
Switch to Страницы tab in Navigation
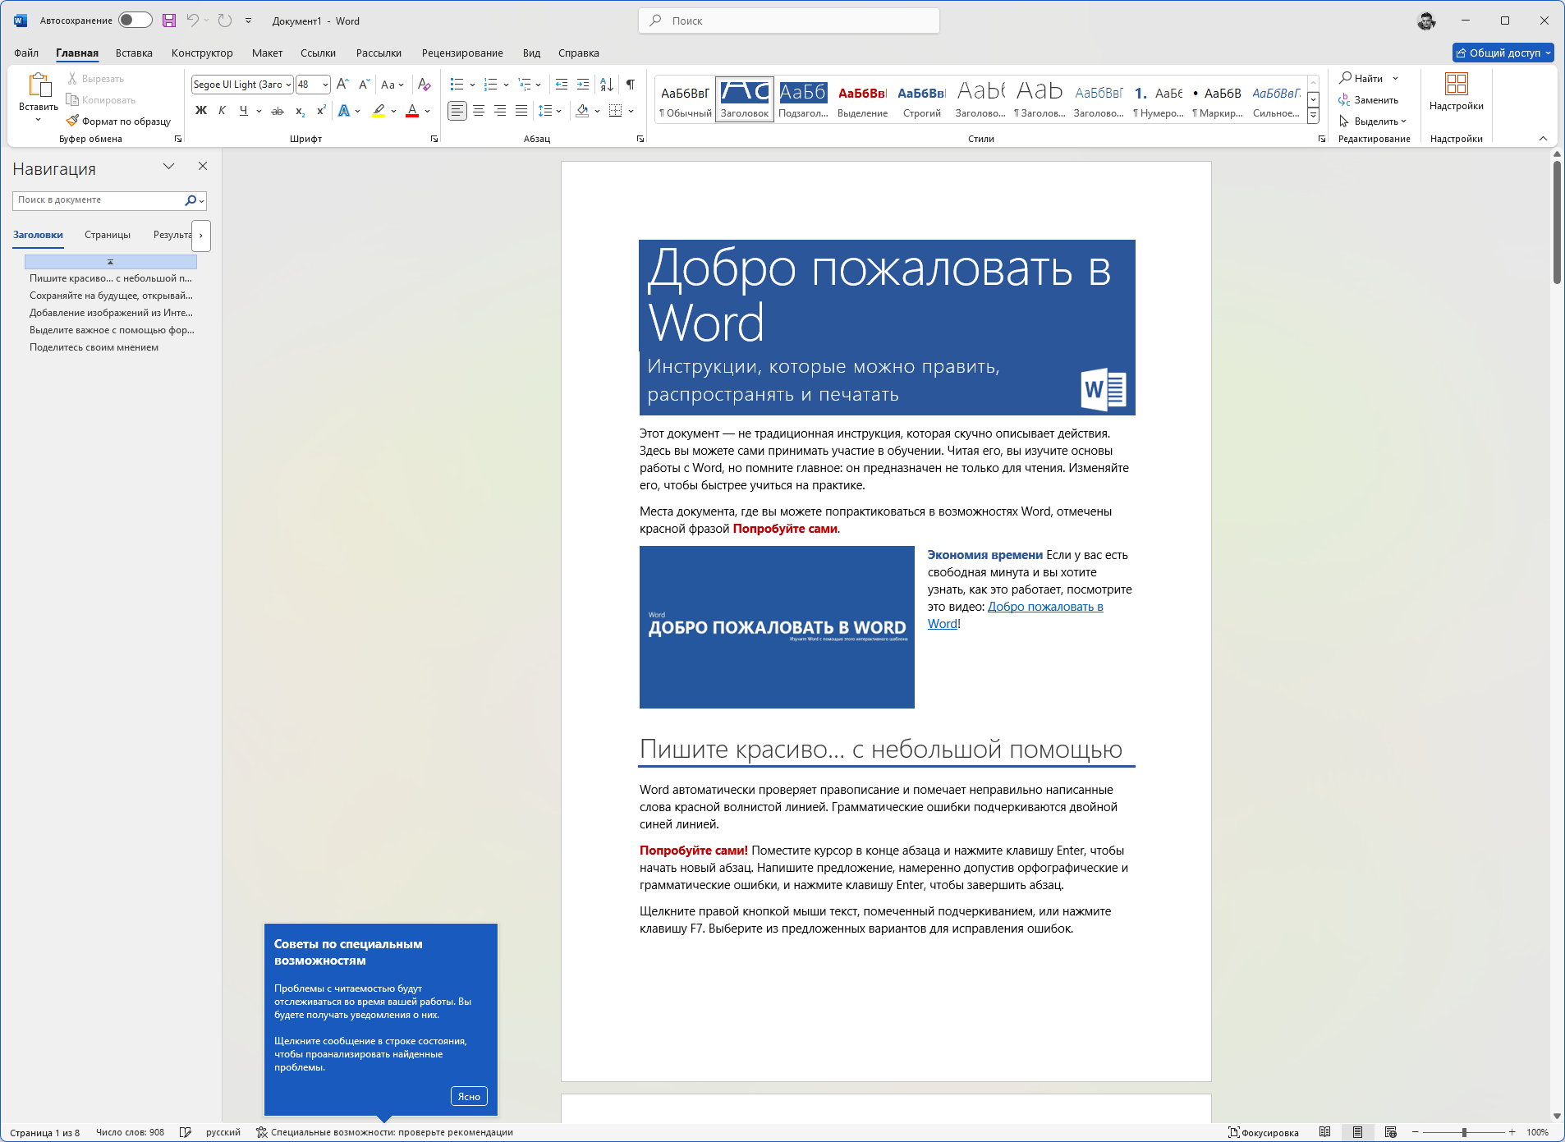click(108, 235)
